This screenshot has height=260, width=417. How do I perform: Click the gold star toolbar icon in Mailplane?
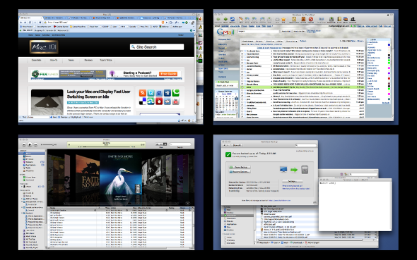coord(283,19)
